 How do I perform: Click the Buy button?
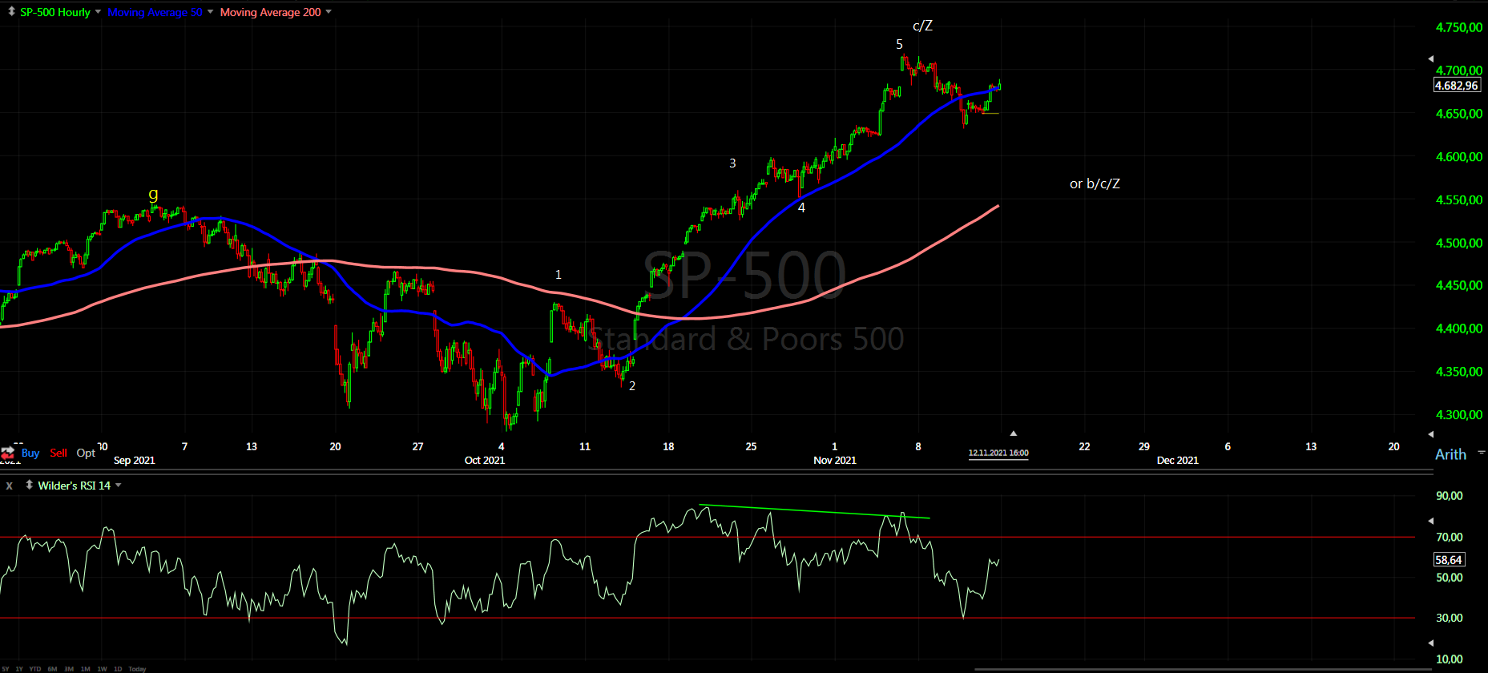point(30,453)
